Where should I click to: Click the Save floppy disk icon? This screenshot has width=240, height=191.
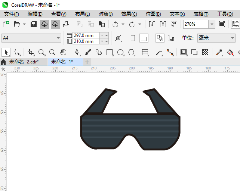[34, 24]
